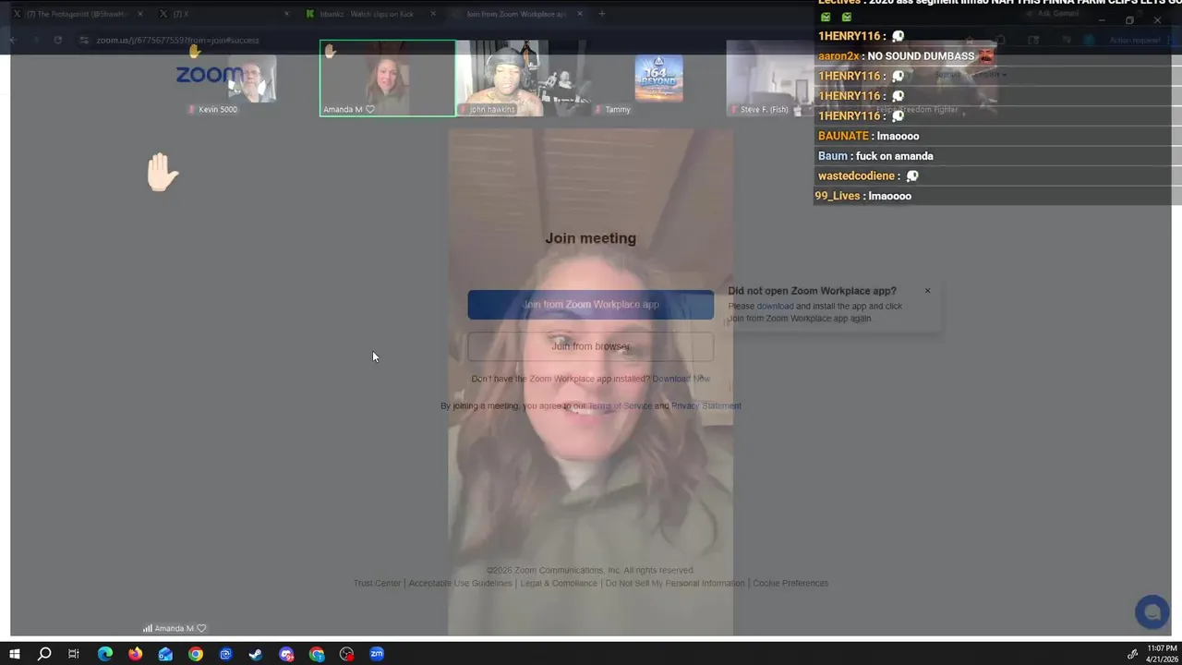The image size is (1182, 665).
Task: Open Do Not Sell My Personal Information link
Action: coord(674,583)
